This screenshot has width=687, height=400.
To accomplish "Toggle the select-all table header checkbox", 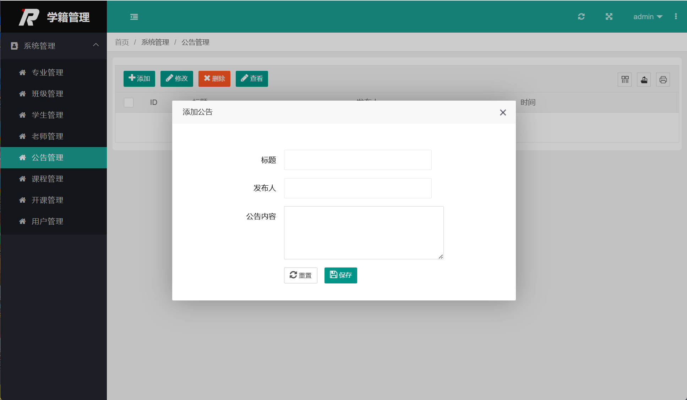I will 129,102.
